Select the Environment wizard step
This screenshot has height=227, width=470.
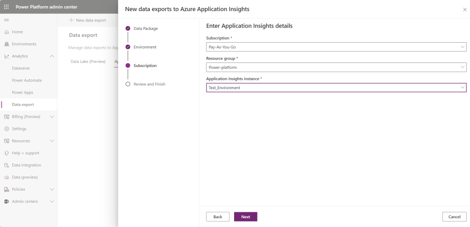click(145, 47)
